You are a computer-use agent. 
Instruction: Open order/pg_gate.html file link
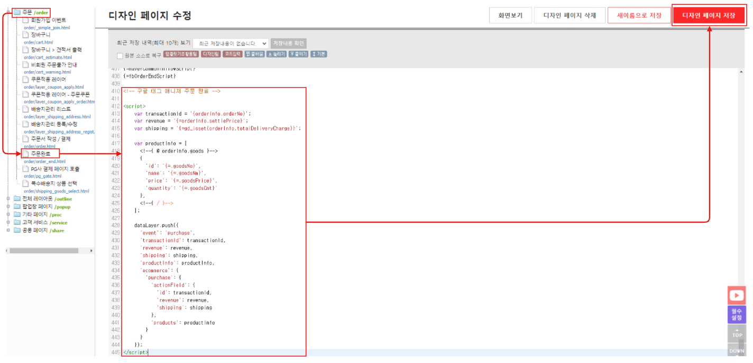tap(43, 176)
